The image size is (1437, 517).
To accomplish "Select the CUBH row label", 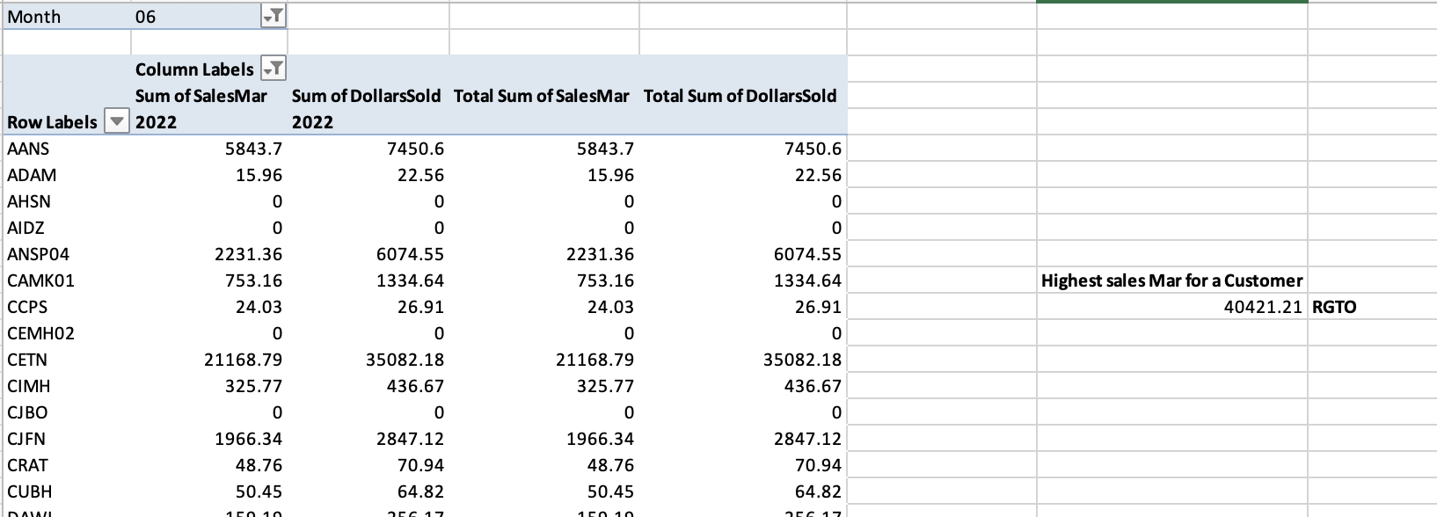I will coord(29,492).
